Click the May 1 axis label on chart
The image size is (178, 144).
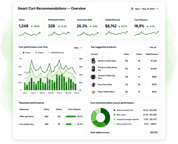[25, 93]
